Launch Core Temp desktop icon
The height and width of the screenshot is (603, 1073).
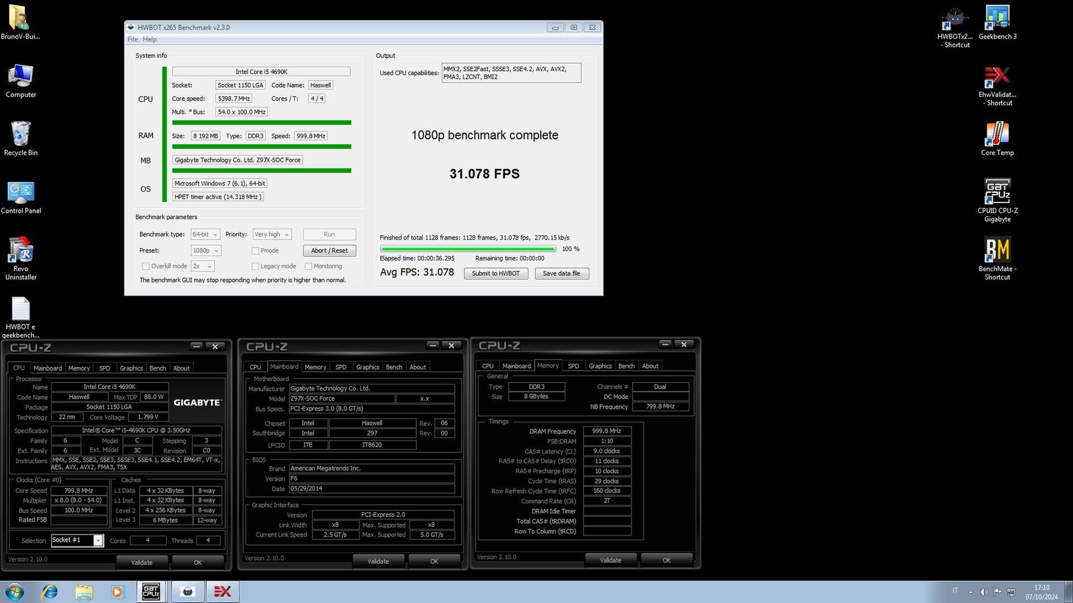click(x=998, y=139)
